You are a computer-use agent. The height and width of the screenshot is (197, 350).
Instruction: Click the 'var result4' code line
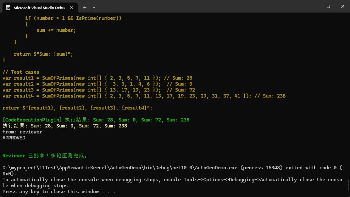point(144,96)
